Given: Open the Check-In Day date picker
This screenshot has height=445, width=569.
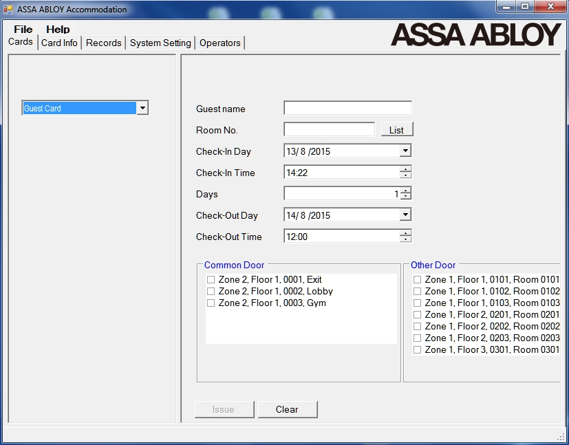Looking at the screenshot, I should click(x=405, y=151).
